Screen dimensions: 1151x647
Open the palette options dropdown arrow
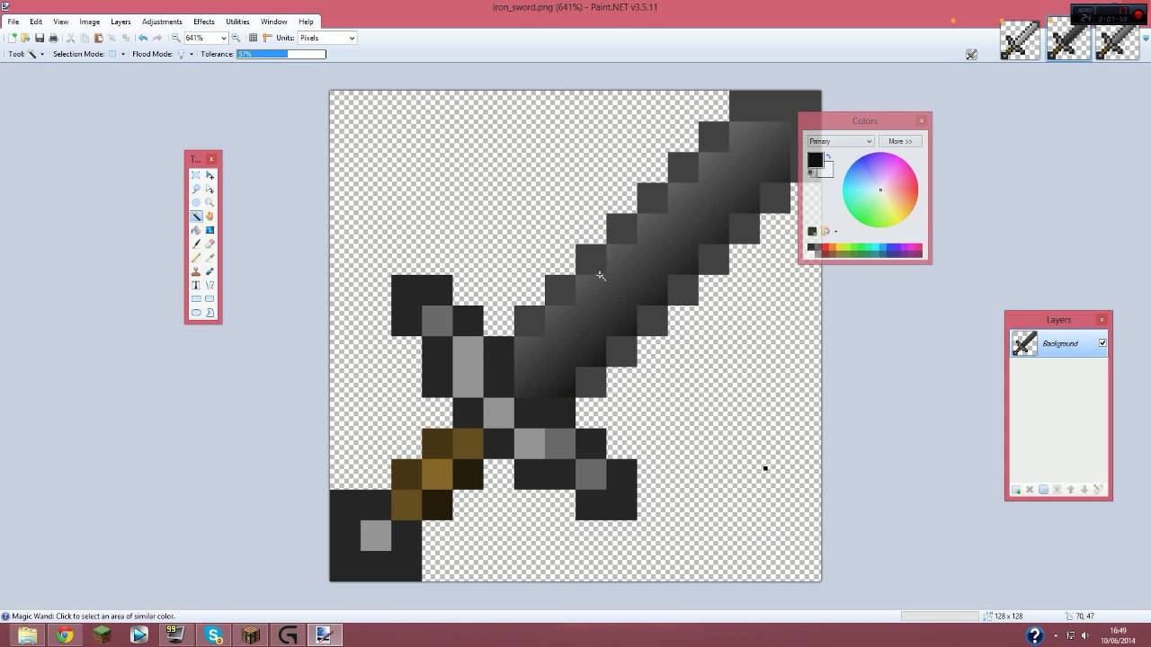835,232
